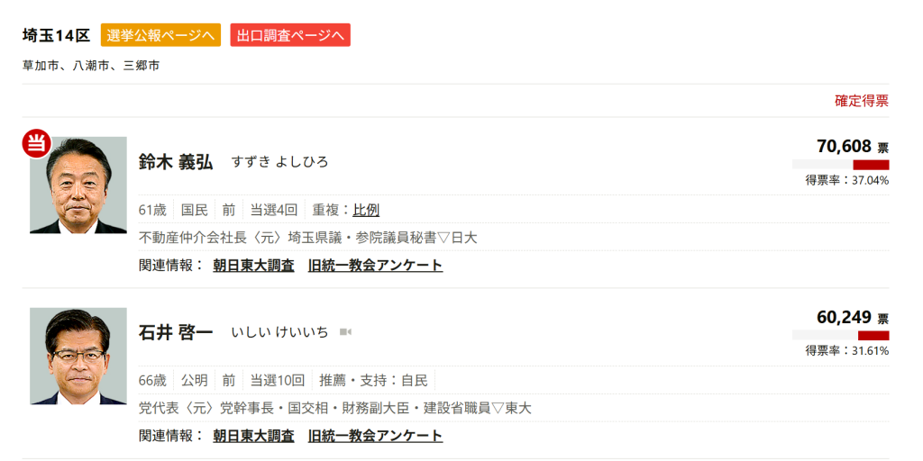Select the candidate name 鈴木 義弘
Viewport: 923px width, 461px height.
click(x=176, y=162)
